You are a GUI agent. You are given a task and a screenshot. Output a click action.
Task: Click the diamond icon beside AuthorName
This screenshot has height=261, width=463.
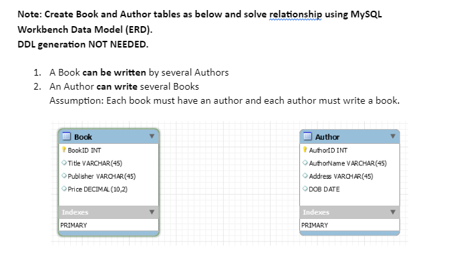click(x=305, y=163)
